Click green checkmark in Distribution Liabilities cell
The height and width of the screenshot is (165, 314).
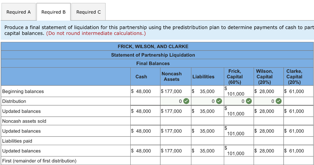tap(219, 101)
